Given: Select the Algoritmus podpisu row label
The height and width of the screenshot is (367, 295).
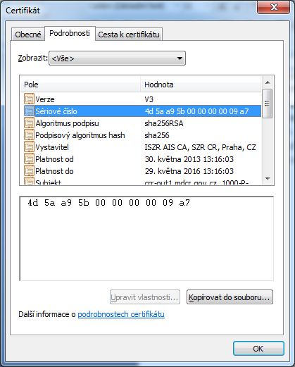Looking at the screenshot, I should point(67,123).
